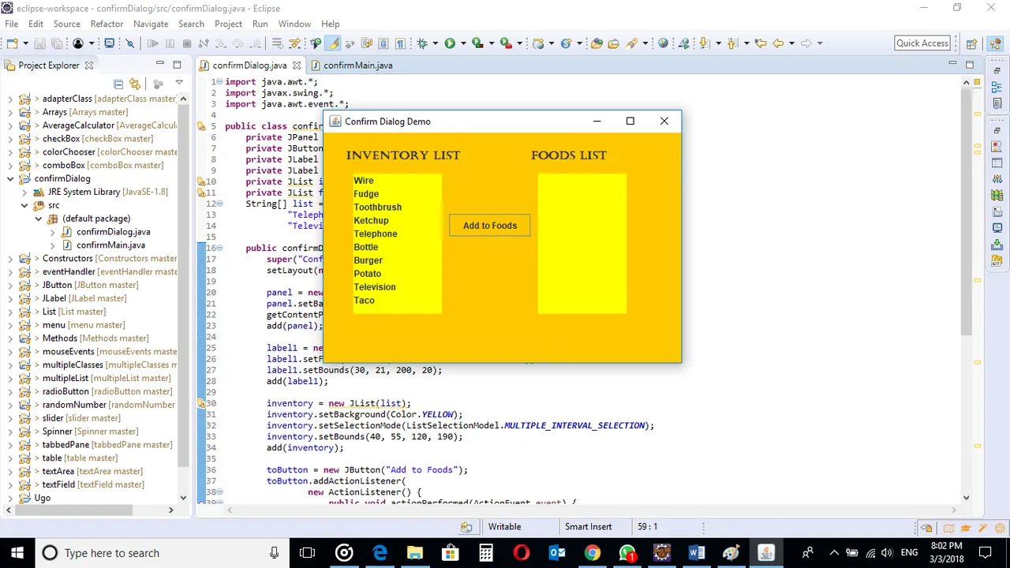Viewport: 1010px width, 568px height.
Task: Open the Run As dropdown arrow
Action: point(463,43)
